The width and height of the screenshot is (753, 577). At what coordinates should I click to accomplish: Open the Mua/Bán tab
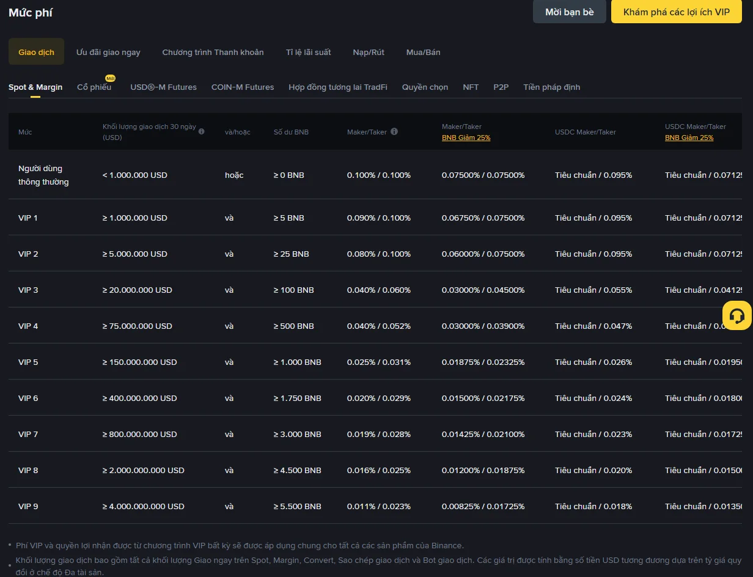click(423, 52)
